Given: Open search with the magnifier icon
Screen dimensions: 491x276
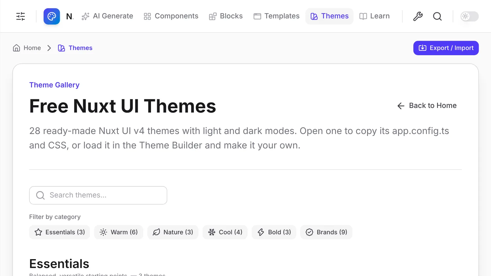Looking at the screenshot, I should click(437, 16).
